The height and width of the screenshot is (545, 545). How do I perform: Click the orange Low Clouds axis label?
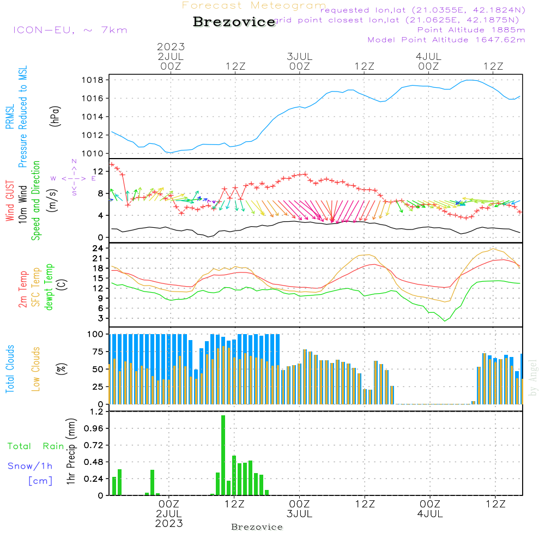click(x=36, y=369)
